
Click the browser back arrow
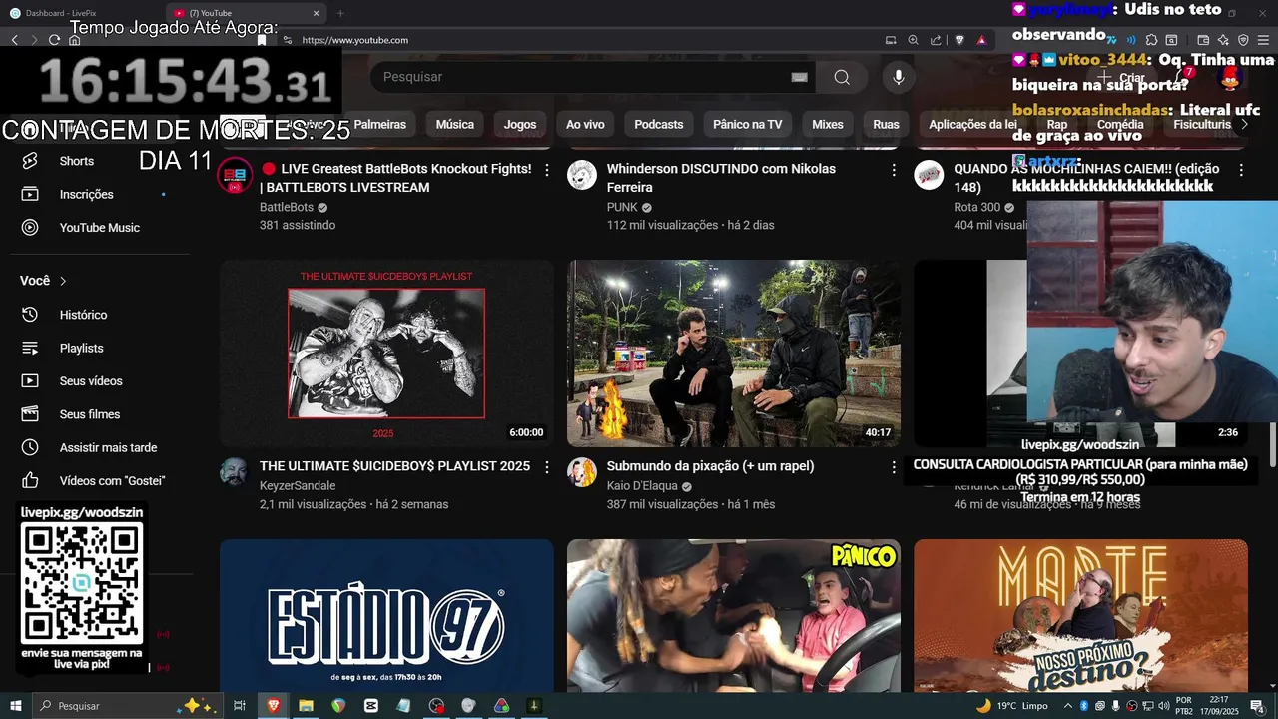[x=14, y=40]
